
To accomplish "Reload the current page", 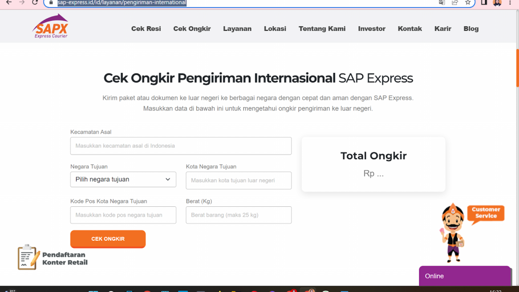I will [x=33, y=4].
